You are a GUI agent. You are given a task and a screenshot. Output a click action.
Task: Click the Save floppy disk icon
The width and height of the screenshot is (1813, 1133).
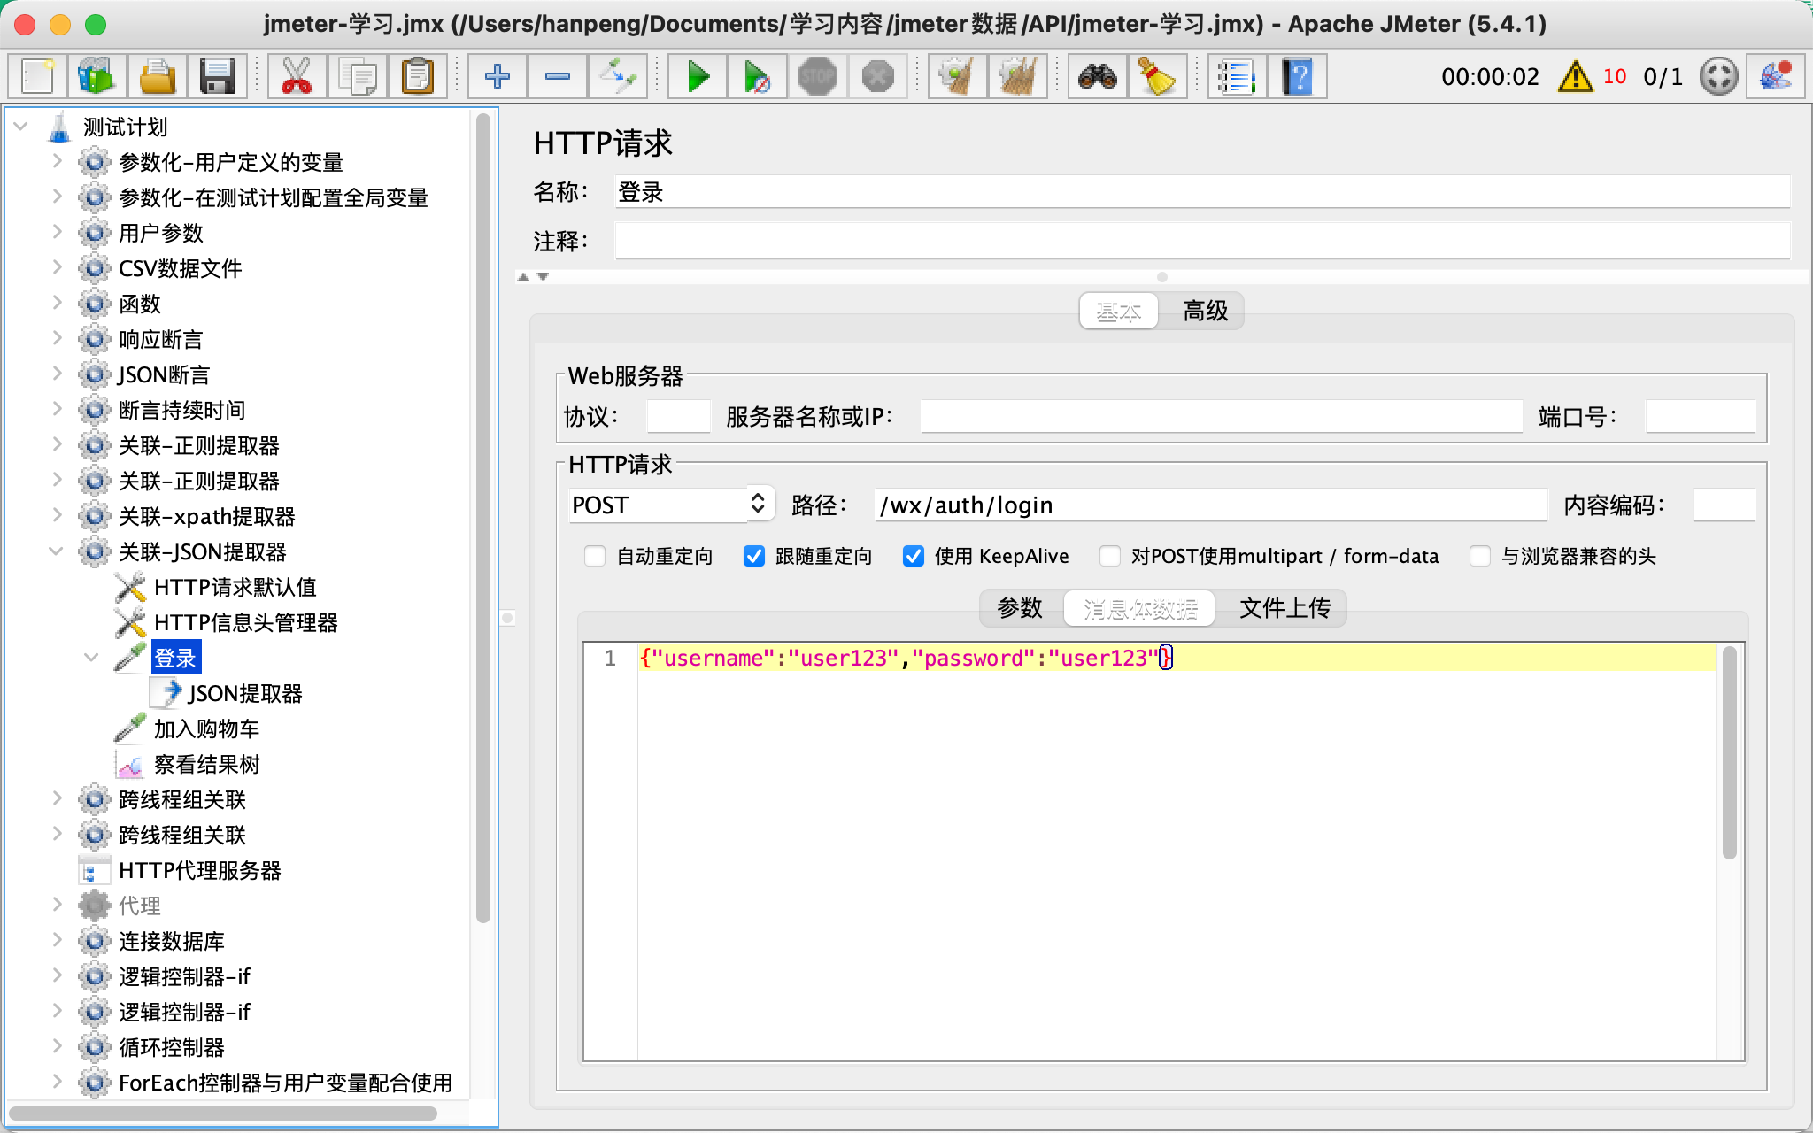(217, 77)
